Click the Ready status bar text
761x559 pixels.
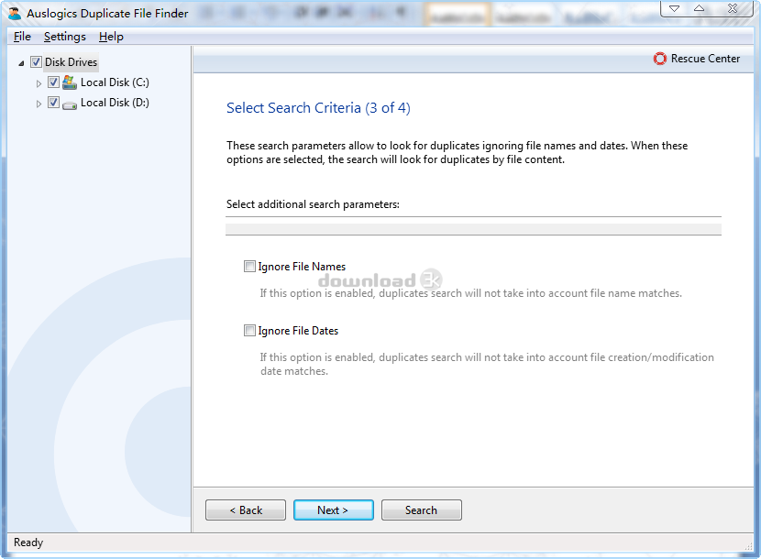(28, 542)
